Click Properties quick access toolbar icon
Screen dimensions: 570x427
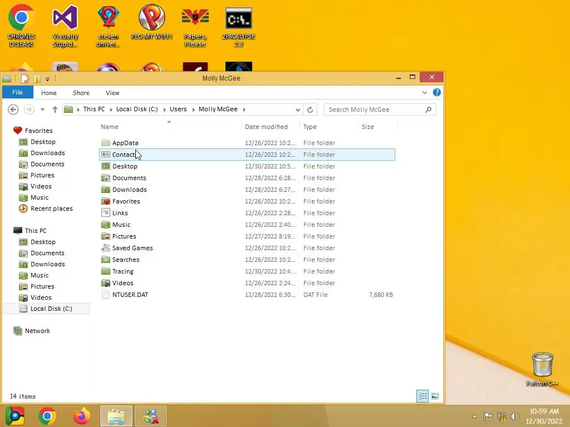tap(24, 78)
